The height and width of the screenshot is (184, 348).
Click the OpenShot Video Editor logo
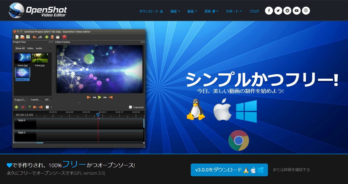[x=38, y=10]
